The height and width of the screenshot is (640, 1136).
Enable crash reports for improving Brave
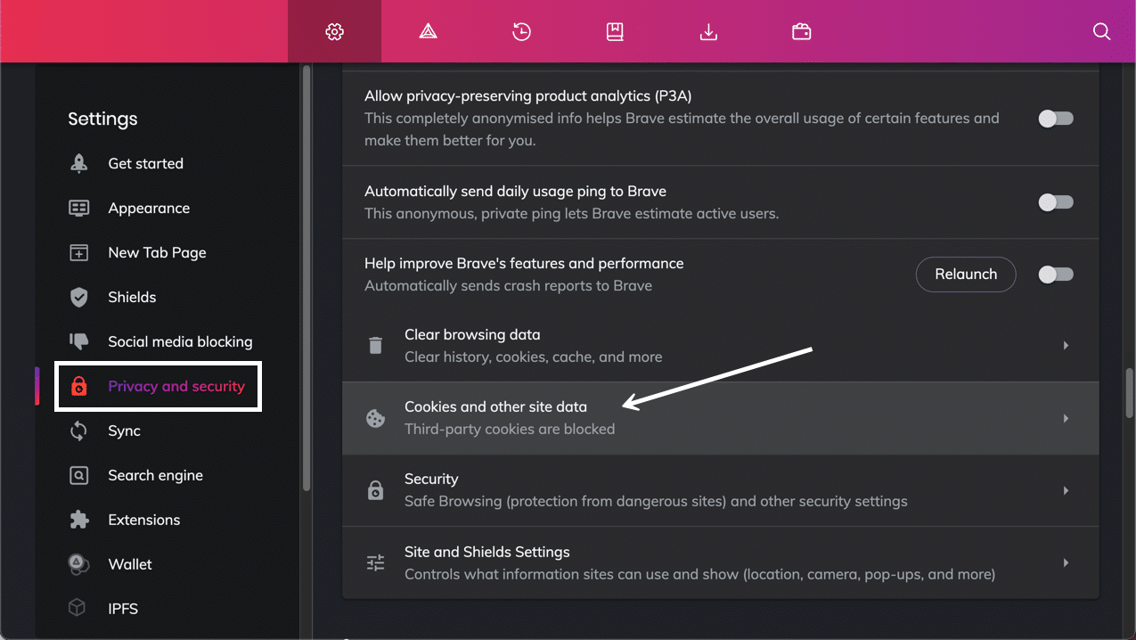1056,275
